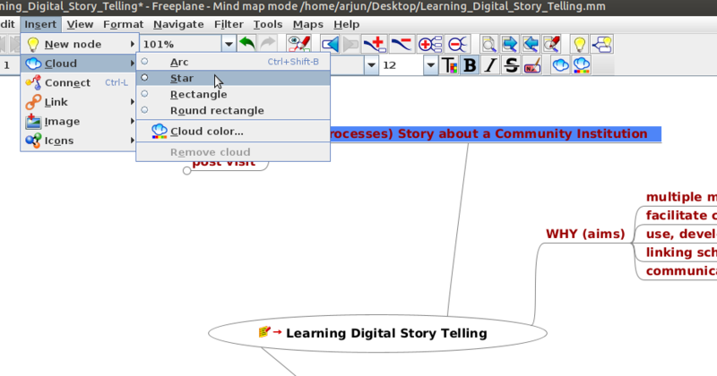Expand the Icons submenu
The width and height of the screenshot is (717, 376).
(80, 141)
